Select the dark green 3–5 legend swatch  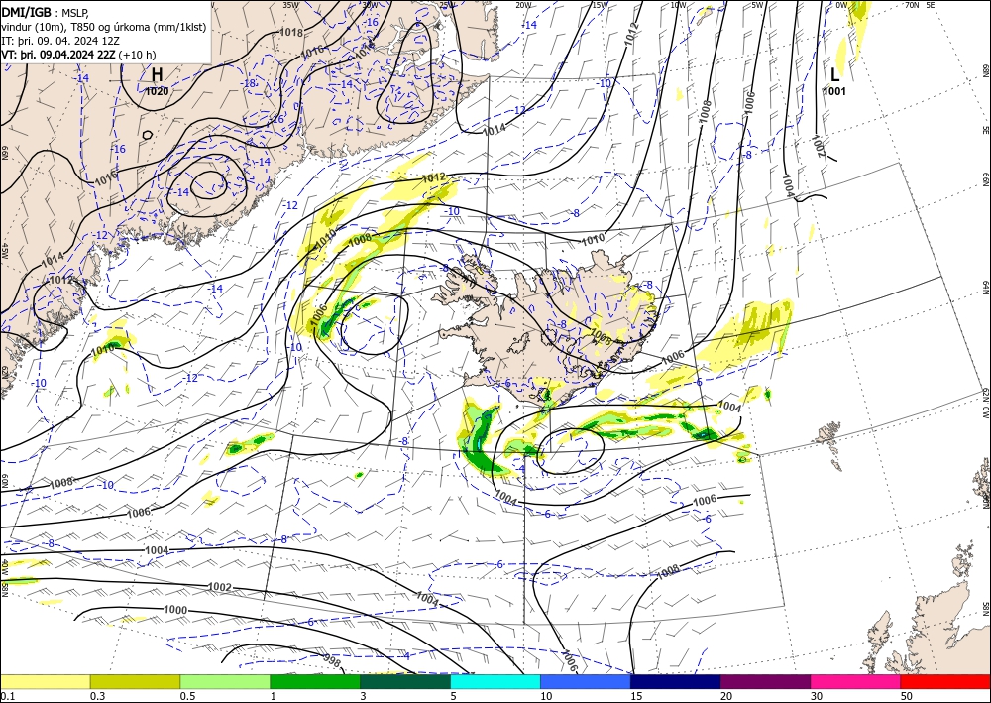coord(405,681)
